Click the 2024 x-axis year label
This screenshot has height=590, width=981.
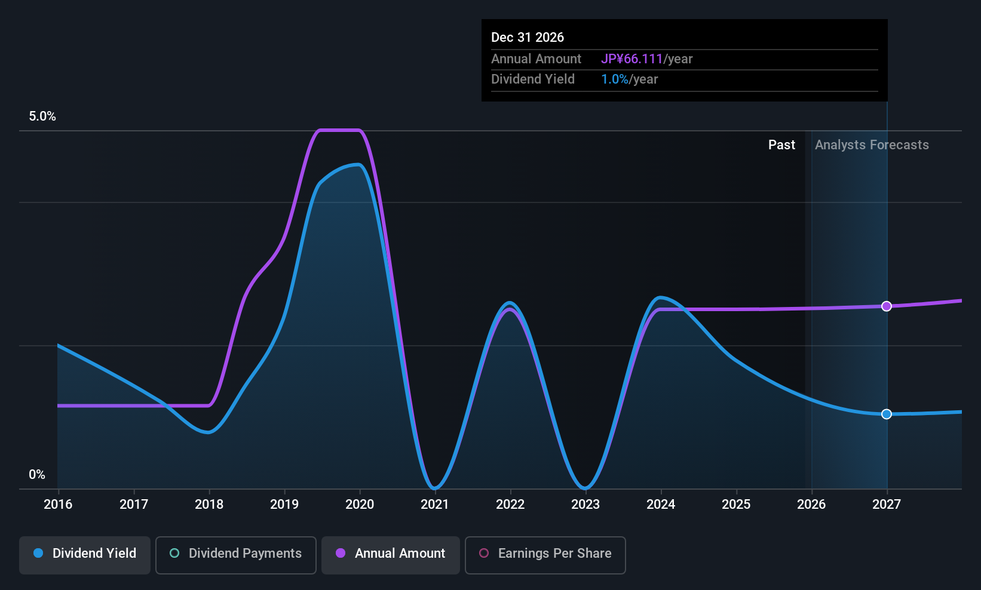click(x=661, y=505)
